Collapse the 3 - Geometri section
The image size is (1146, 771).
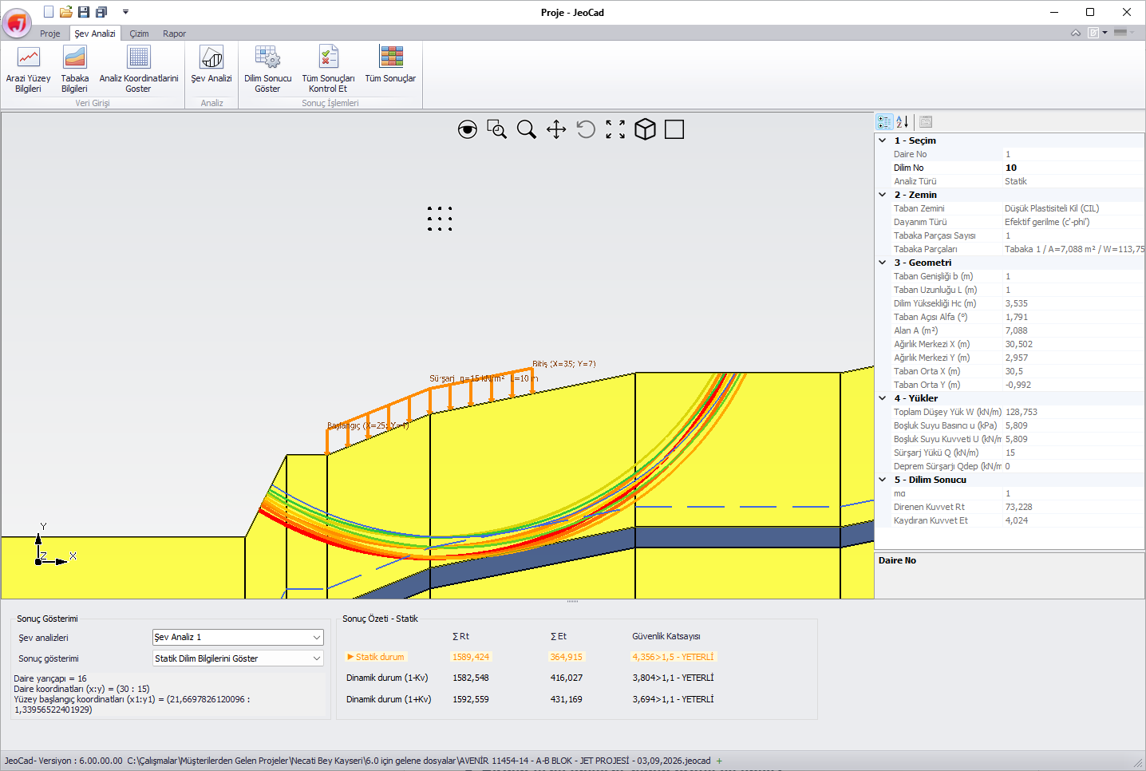click(883, 263)
